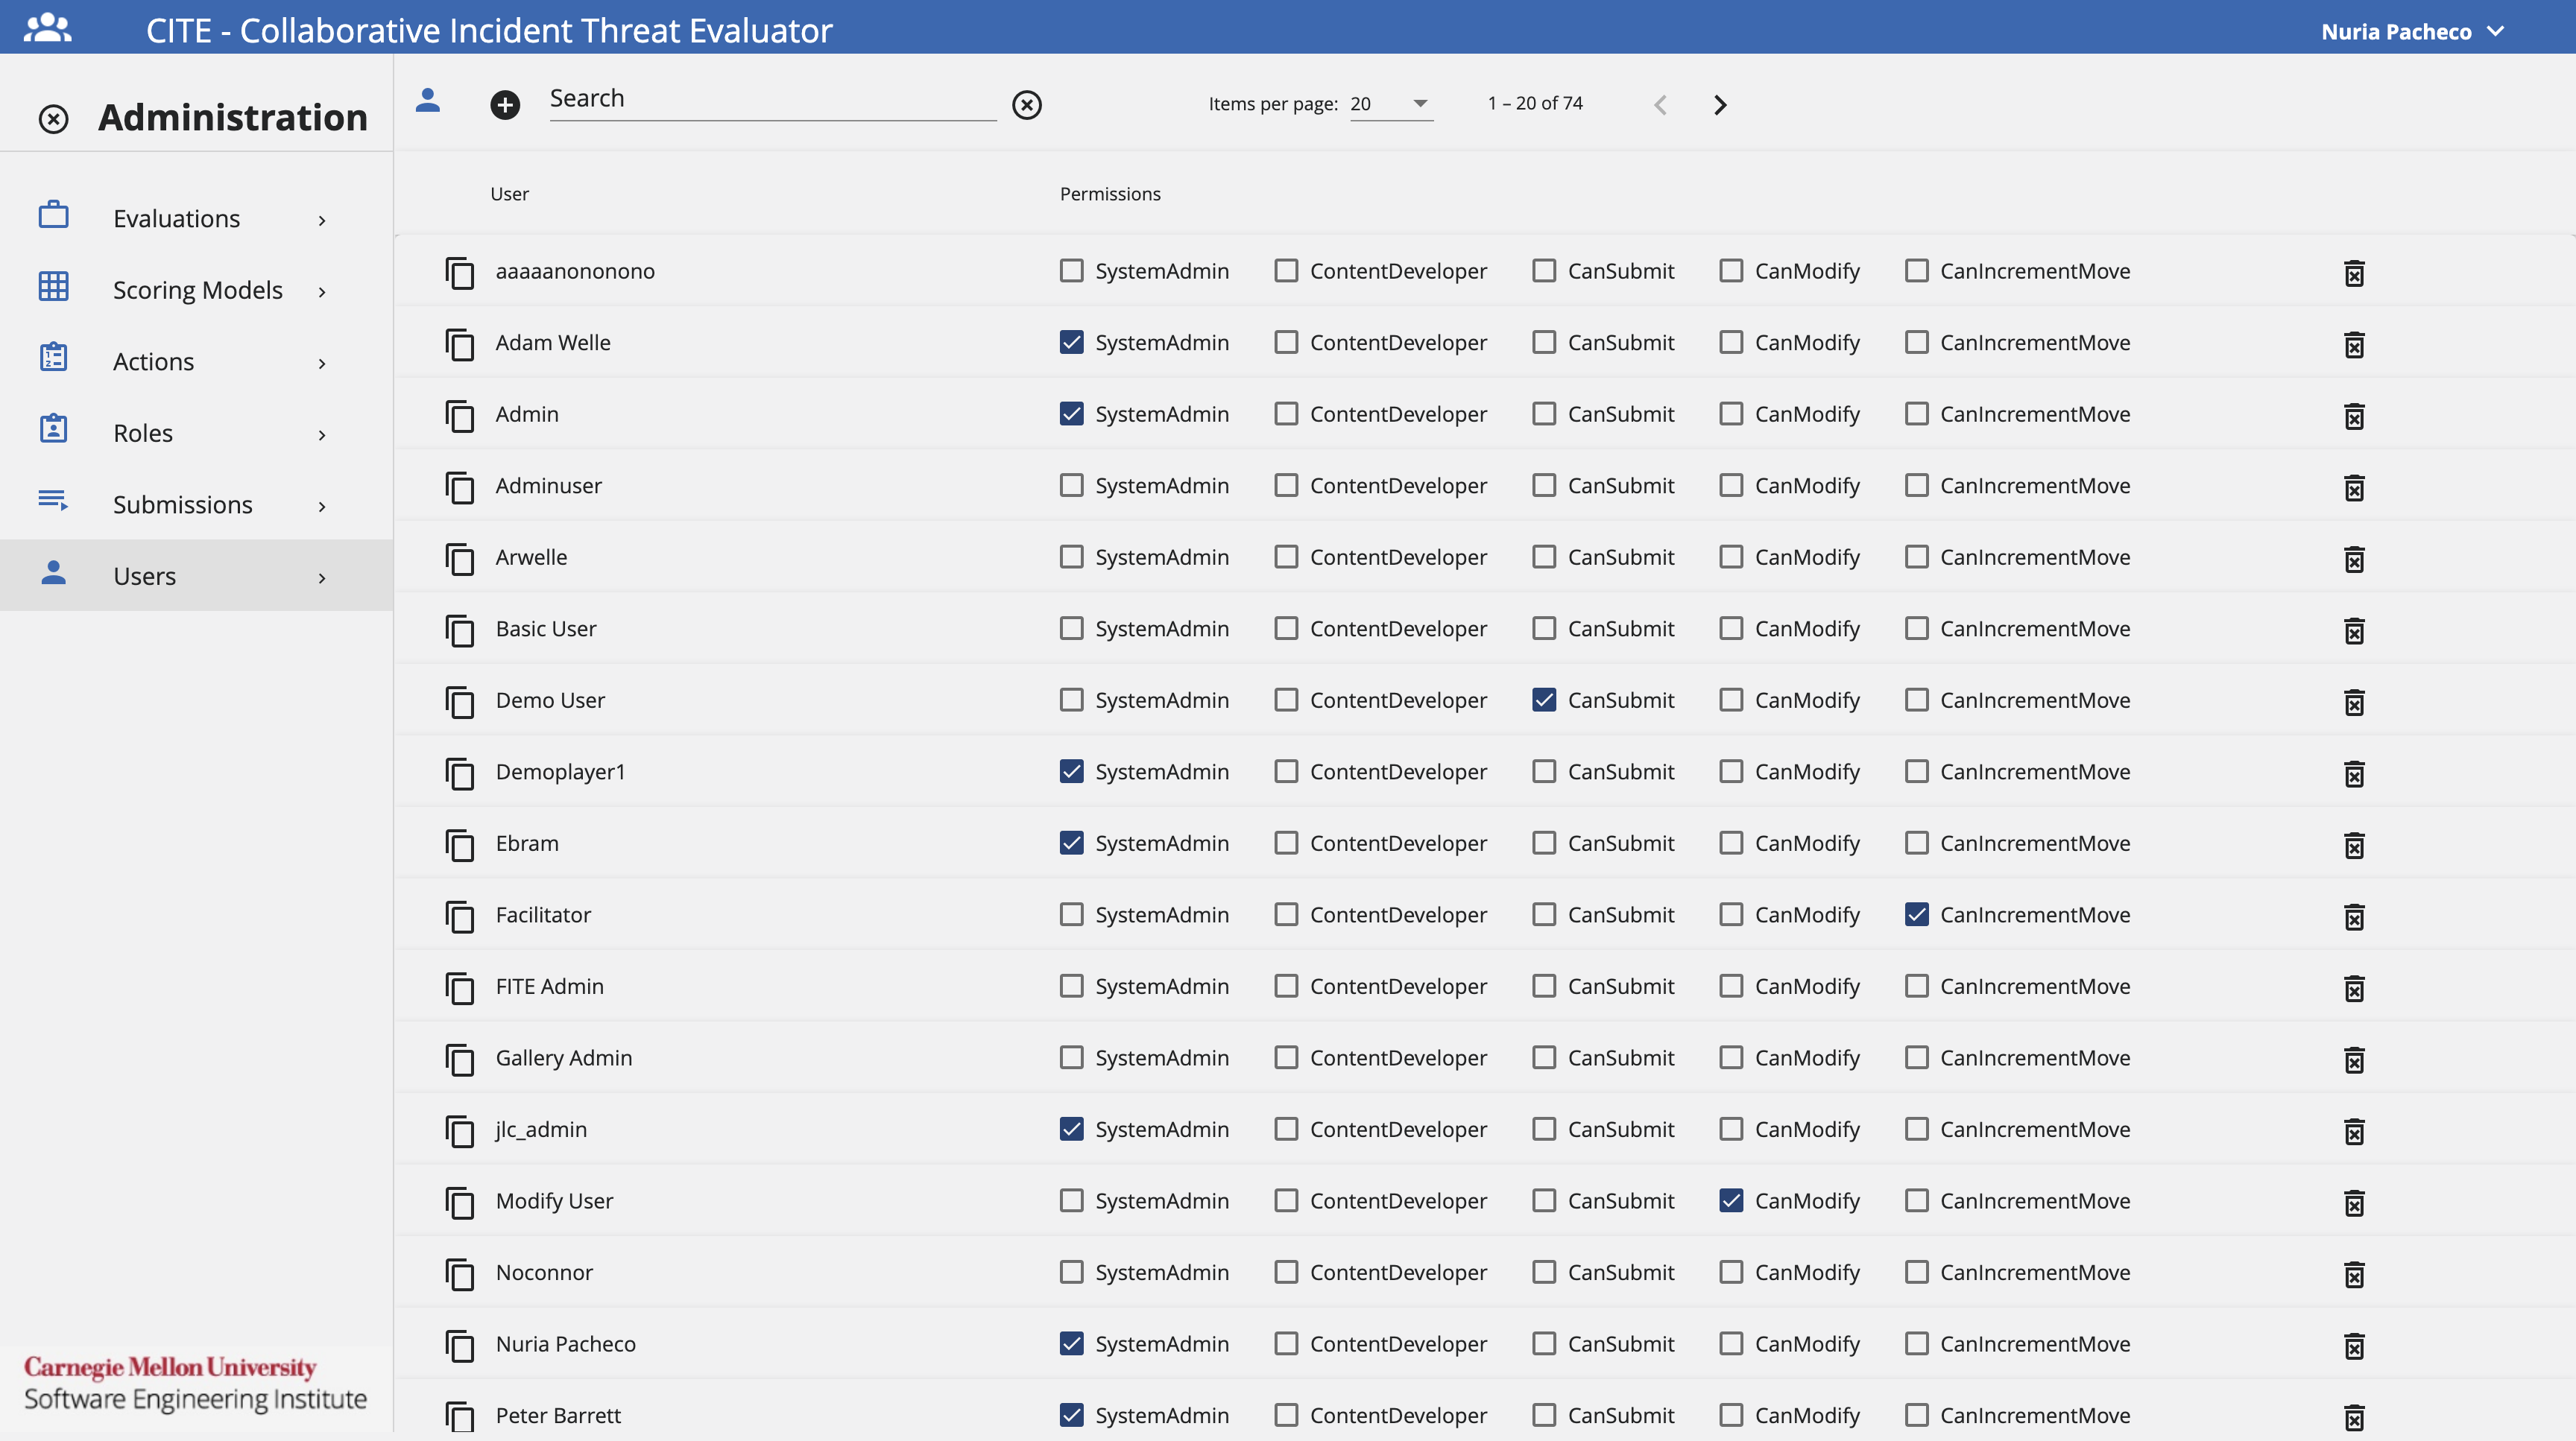This screenshot has width=2576, height=1441.
Task: Select the Submissions menu item
Action: coord(182,504)
